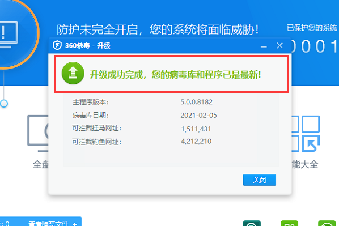Minimize the 360杀毒 升级 dialog
This screenshot has width=339, height=226.
(x=264, y=46)
